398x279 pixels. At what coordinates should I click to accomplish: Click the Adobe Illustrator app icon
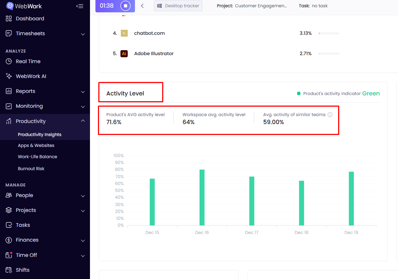click(x=124, y=54)
